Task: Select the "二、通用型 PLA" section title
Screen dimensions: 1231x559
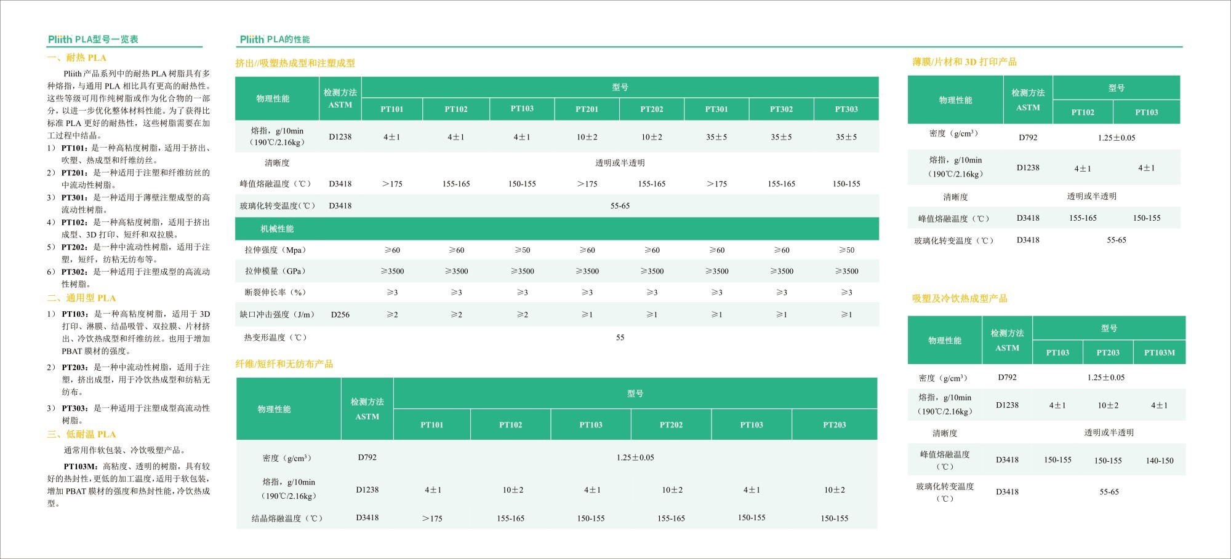Action: tap(82, 298)
